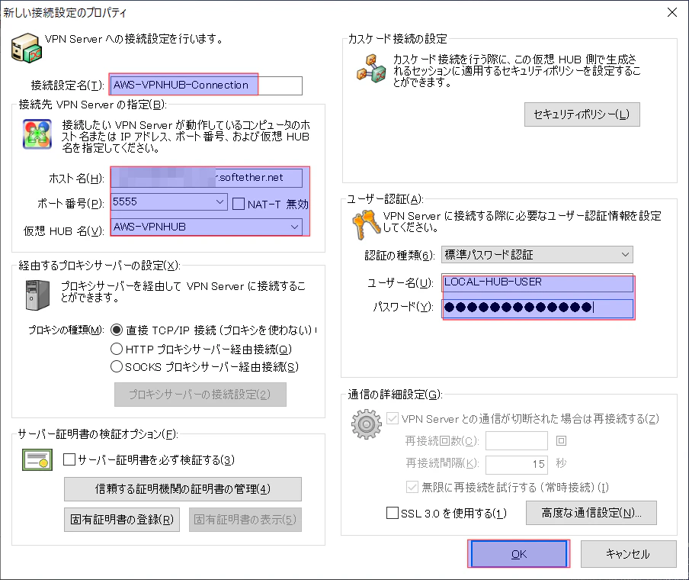Click the ユーザー名 LOCAL-HUB-USER field

click(537, 282)
